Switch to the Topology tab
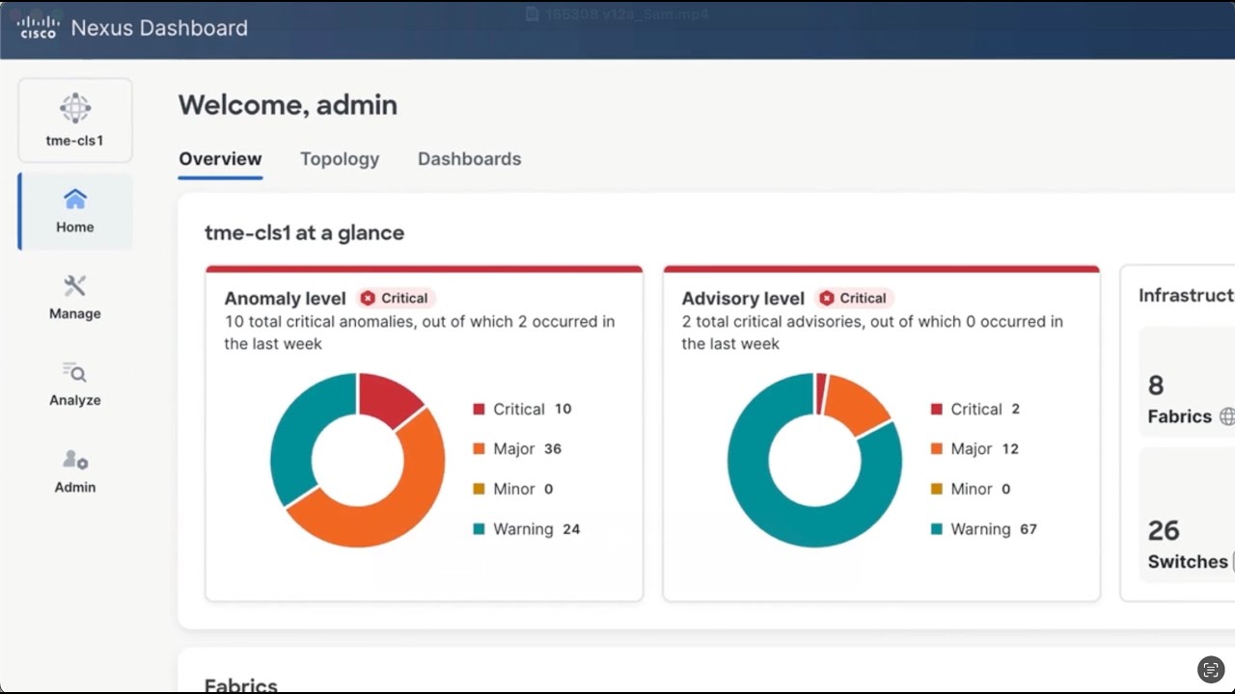The image size is (1235, 694). pyautogui.click(x=340, y=159)
